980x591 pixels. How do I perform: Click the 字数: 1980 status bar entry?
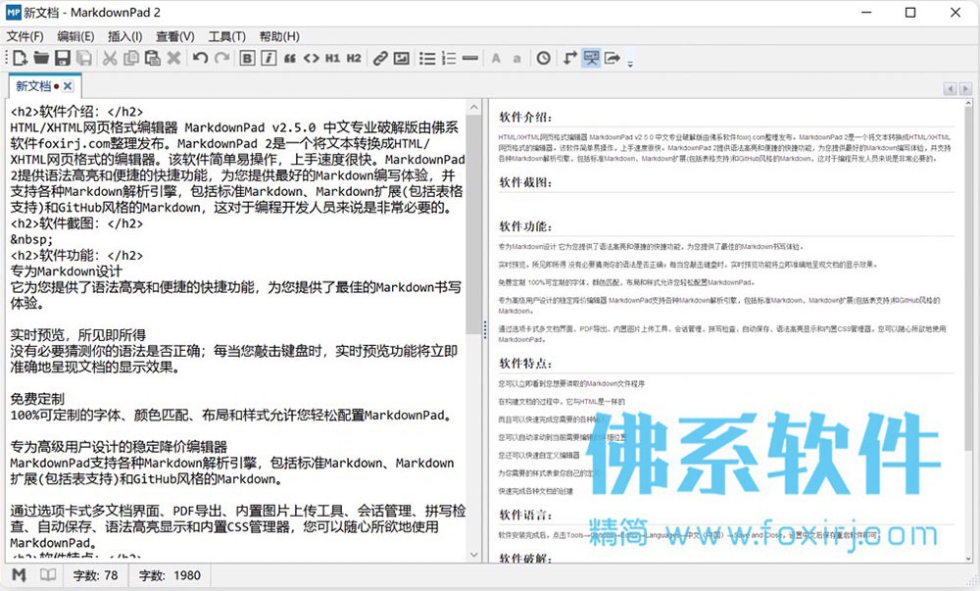(x=170, y=575)
